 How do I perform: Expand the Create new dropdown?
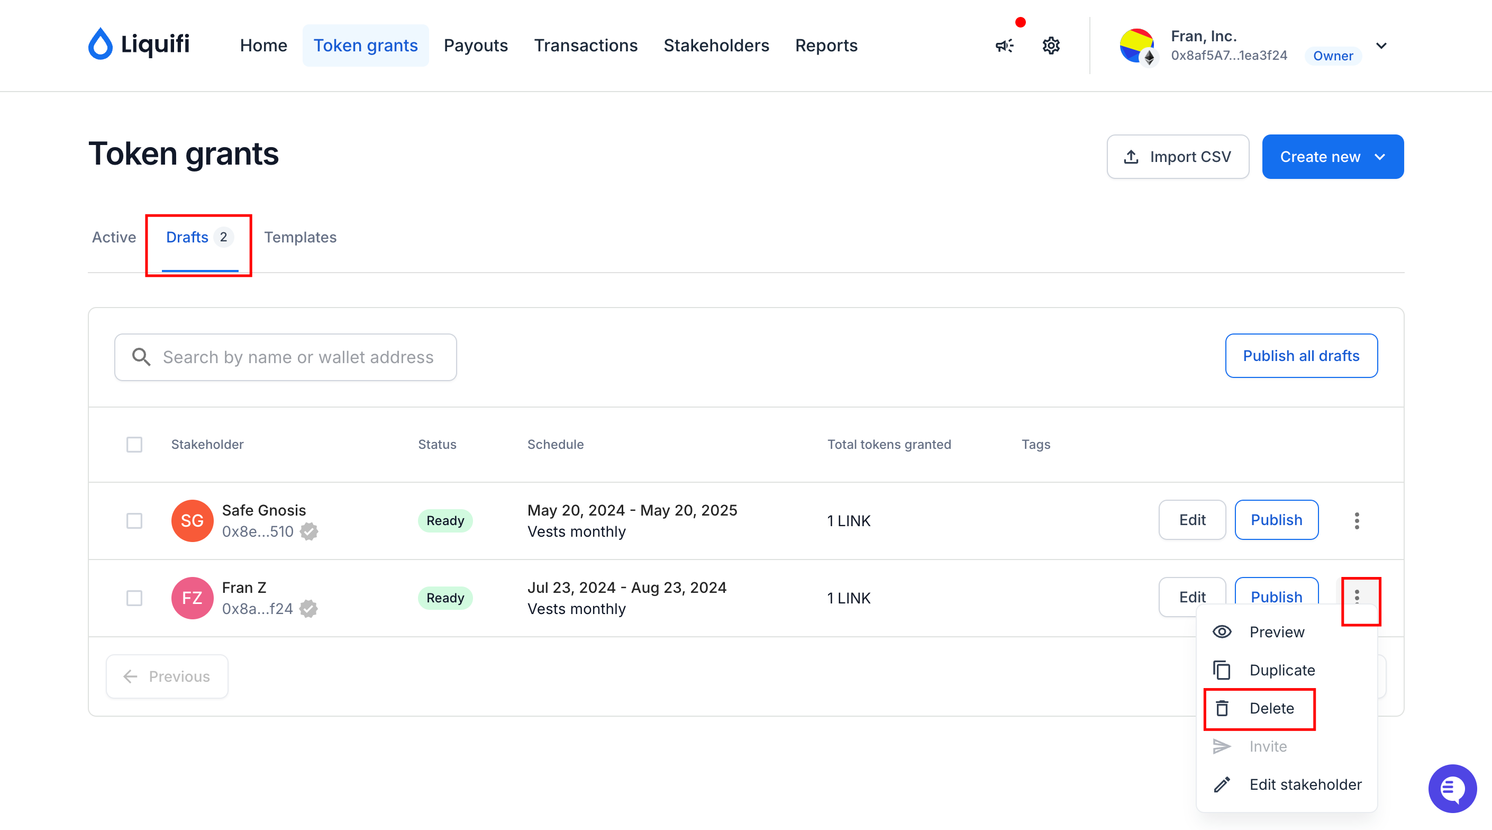[1333, 157]
